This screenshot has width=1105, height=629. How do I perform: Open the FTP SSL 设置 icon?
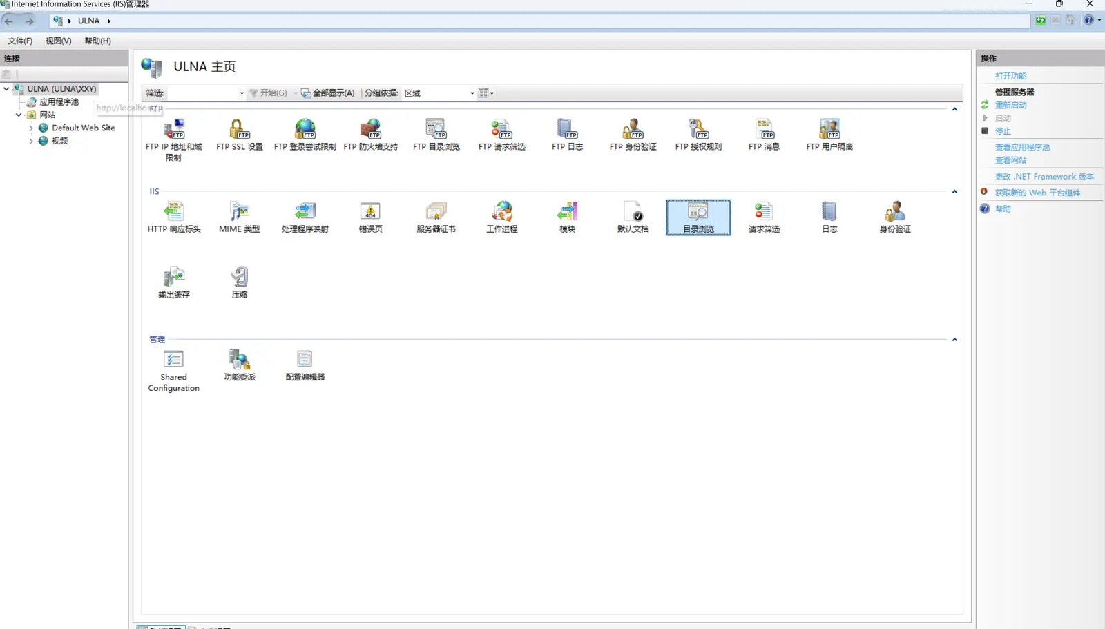pos(239,134)
